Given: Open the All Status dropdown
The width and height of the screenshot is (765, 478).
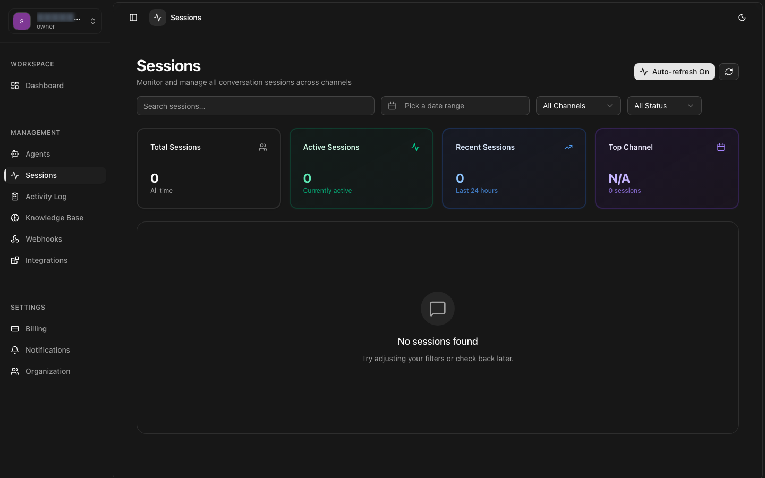Looking at the screenshot, I should pos(665,106).
